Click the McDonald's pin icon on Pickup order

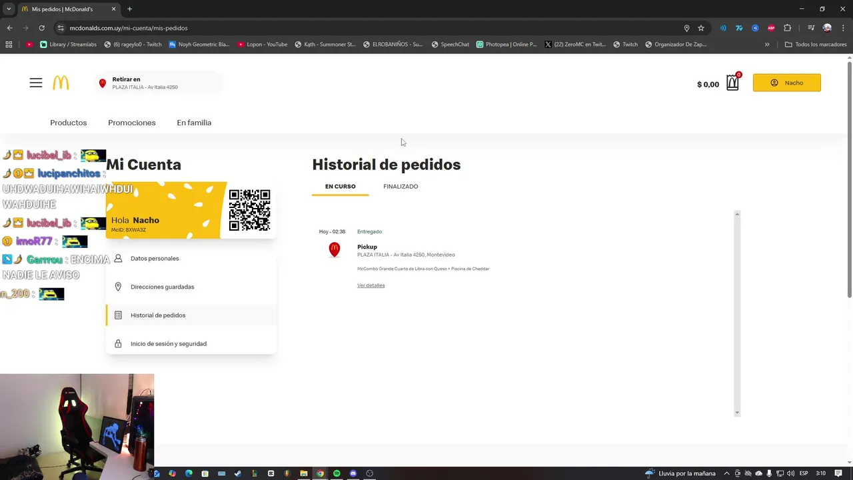click(335, 249)
